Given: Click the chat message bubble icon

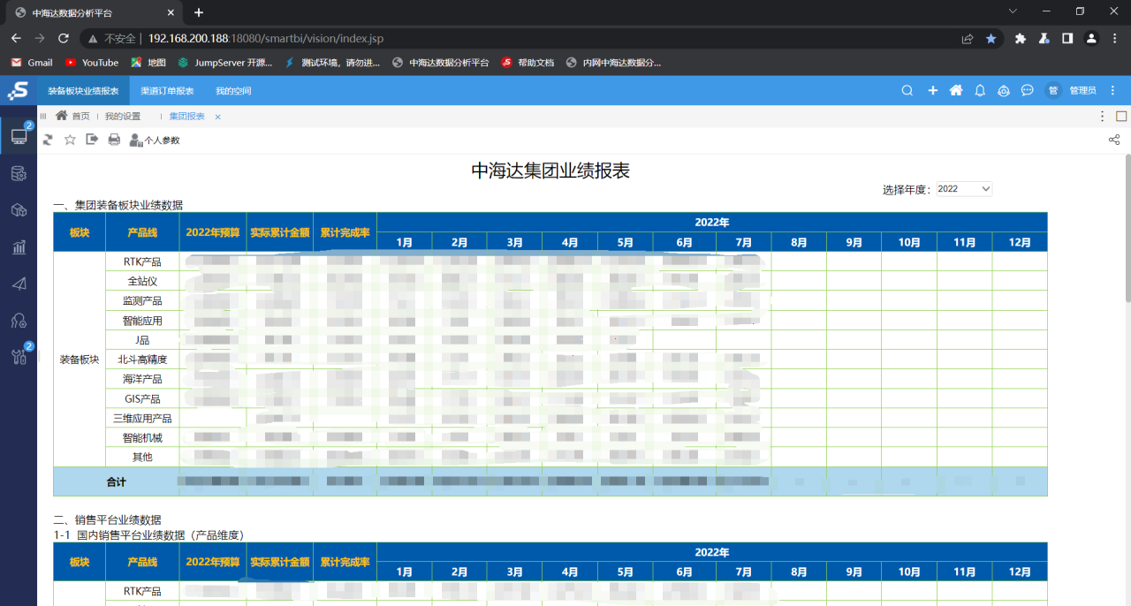Looking at the screenshot, I should [1028, 90].
